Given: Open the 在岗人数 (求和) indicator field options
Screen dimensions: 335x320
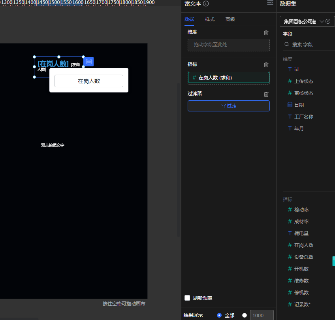Looking at the screenshot, I should pos(228,78).
